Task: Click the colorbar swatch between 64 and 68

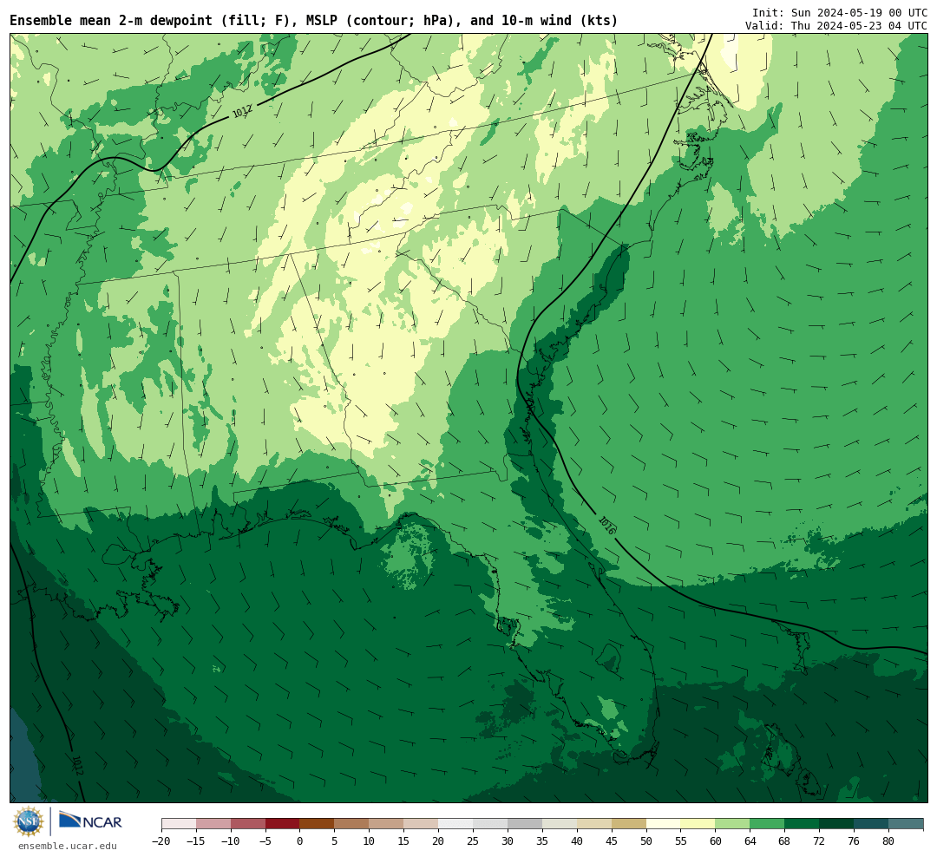Action: pyautogui.click(x=768, y=824)
